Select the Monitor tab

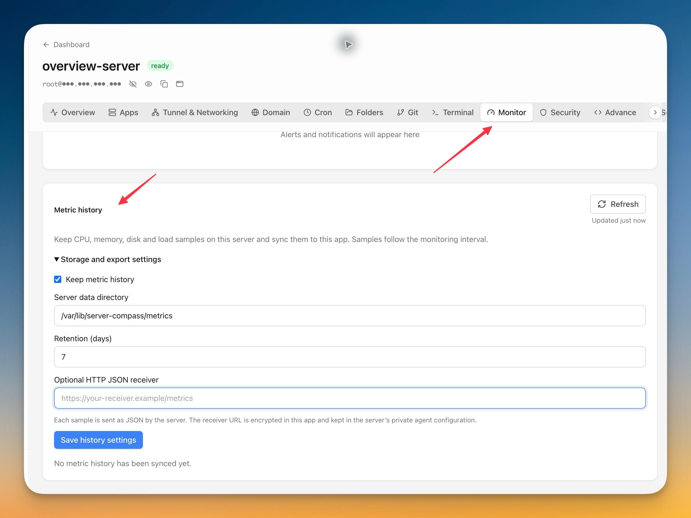[506, 112]
